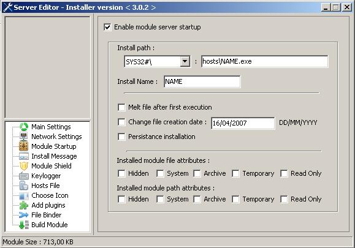This screenshot has width=355, height=248.
Task: Click the file creation date field
Action: pyautogui.click(x=243, y=123)
